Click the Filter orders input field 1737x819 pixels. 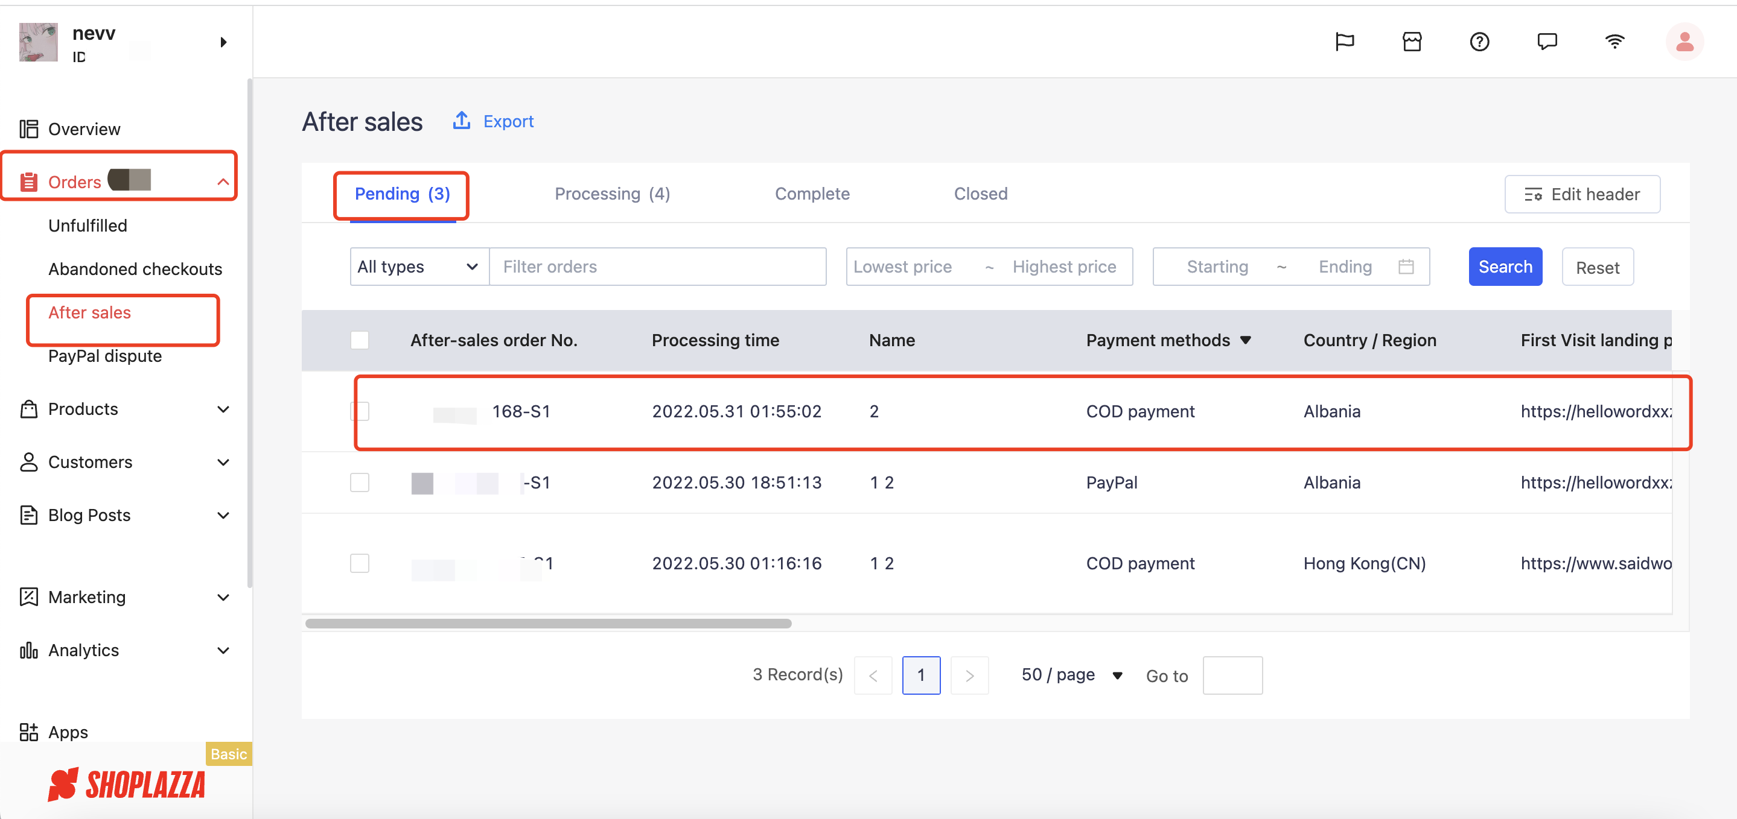[x=657, y=267]
